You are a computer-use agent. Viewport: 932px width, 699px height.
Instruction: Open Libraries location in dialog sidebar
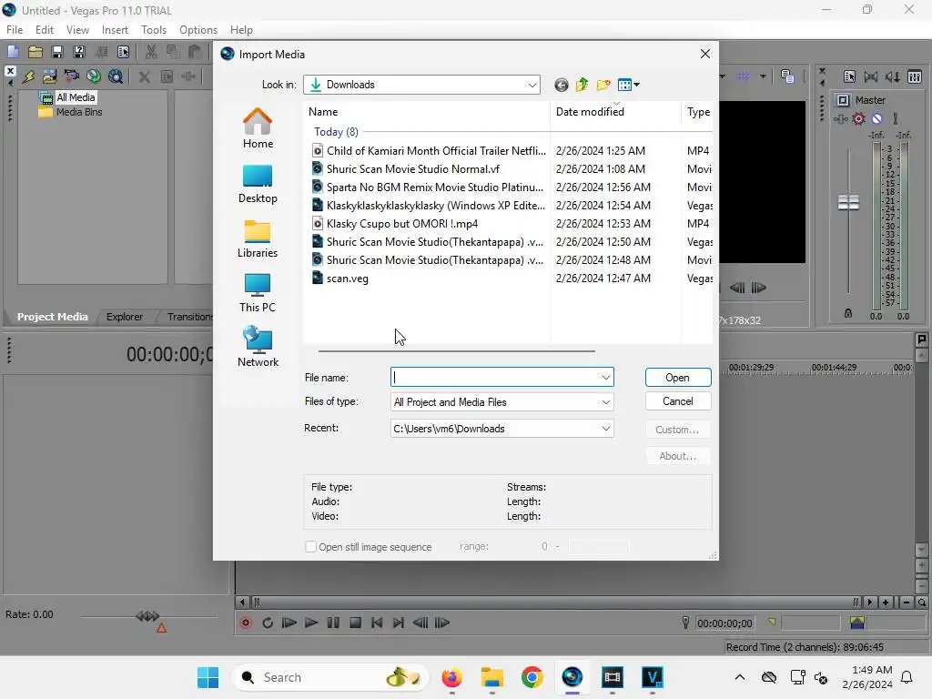click(258, 238)
